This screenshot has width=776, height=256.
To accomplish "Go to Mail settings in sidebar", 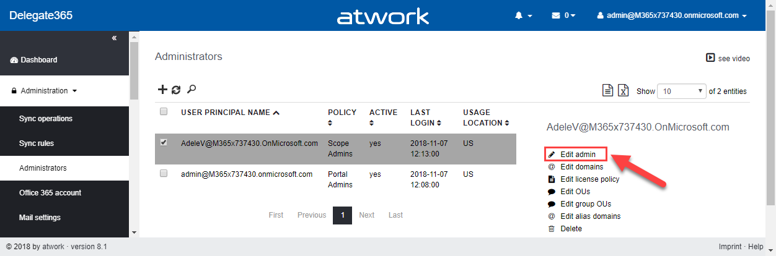I will [x=40, y=218].
